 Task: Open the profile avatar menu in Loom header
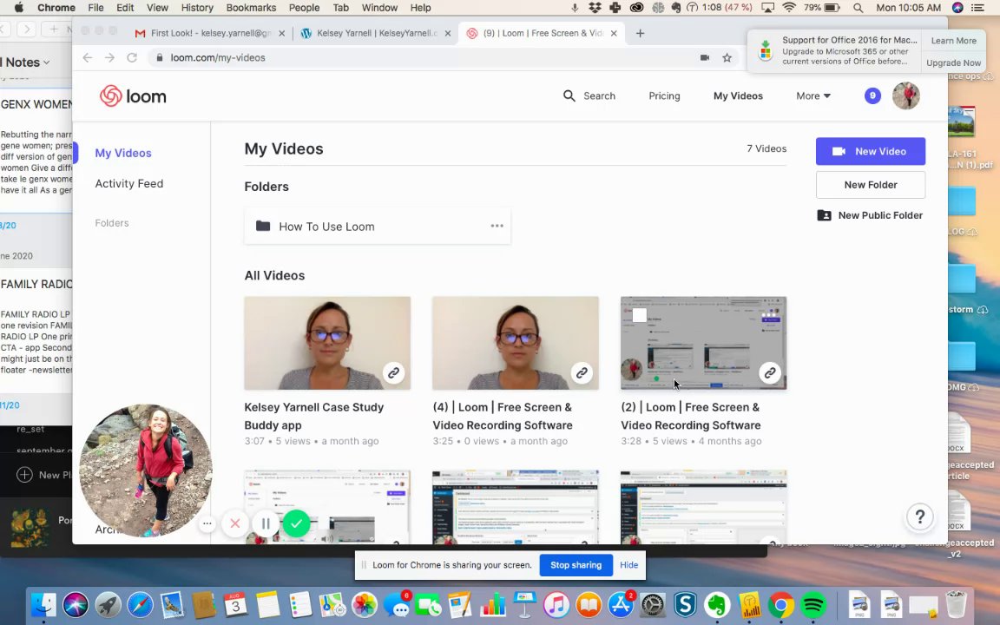pyautogui.click(x=905, y=95)
